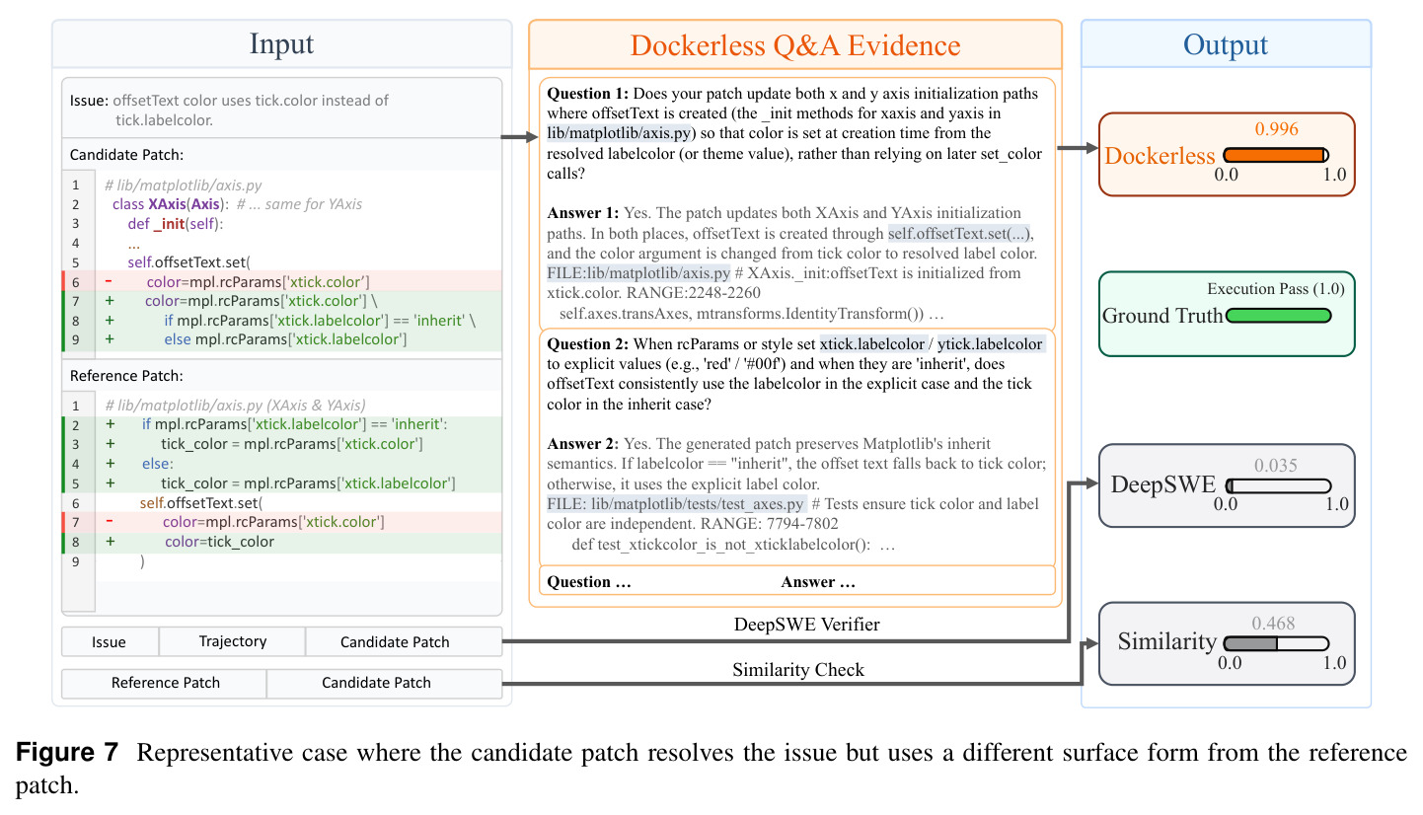Viewport: 1423px width, 815px height.
Task: Click the Answer 1 heading
Action: point(582,213)
